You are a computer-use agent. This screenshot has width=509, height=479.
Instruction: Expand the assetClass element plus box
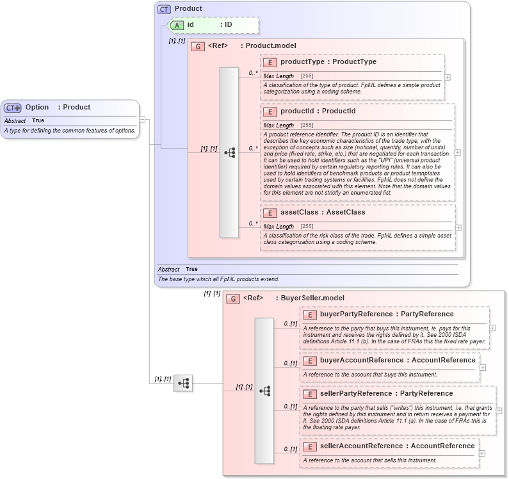(458, 228)
